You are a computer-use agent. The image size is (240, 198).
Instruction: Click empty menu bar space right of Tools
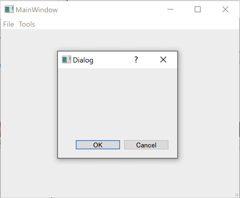click(x=134, y=24)
